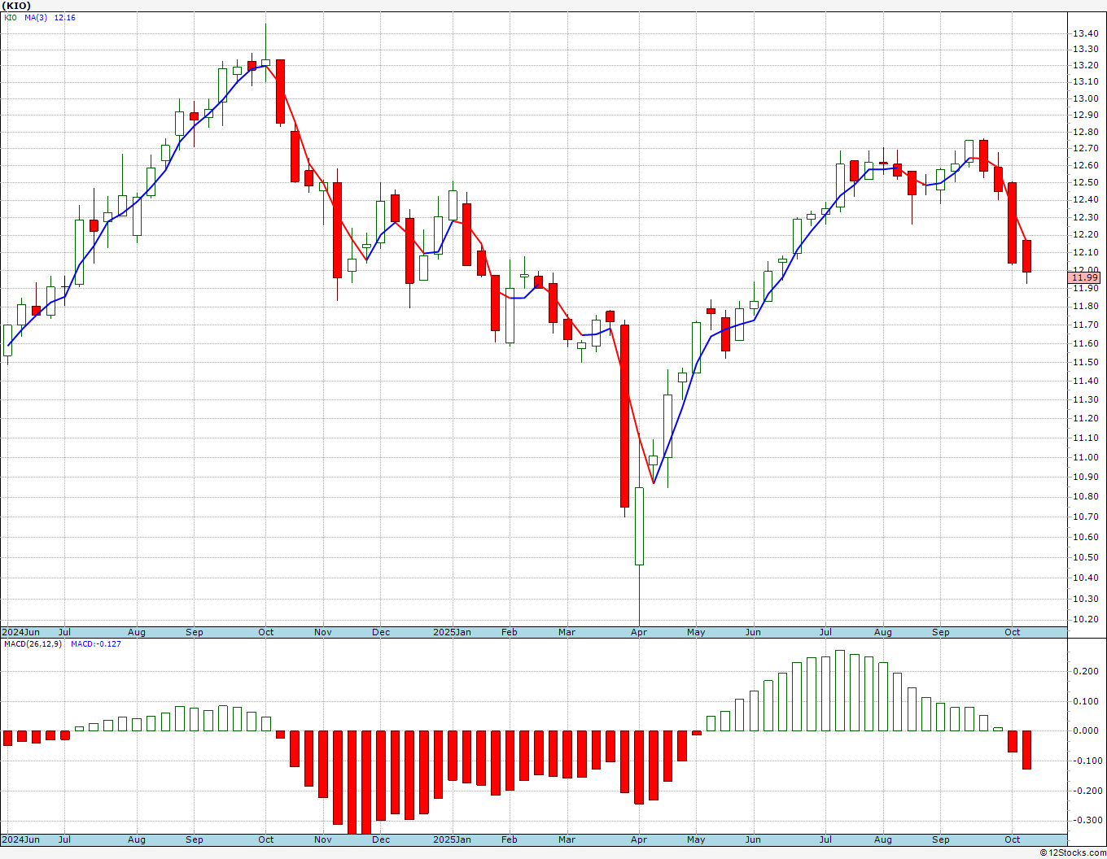Select May on the MACD panel axis
The image size is (1107, 859).
[x=696, y=839]
